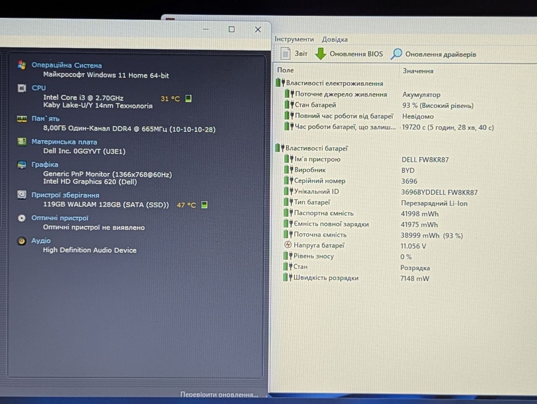The width and height of the screenshot is (537, 404).
Task: Click the SSD temperature indicator icon
Action: 204,205
